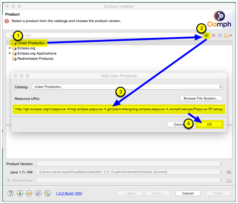Open the Bundle Pool dropdown
The image size is (238, 204).
coord(130,180)
